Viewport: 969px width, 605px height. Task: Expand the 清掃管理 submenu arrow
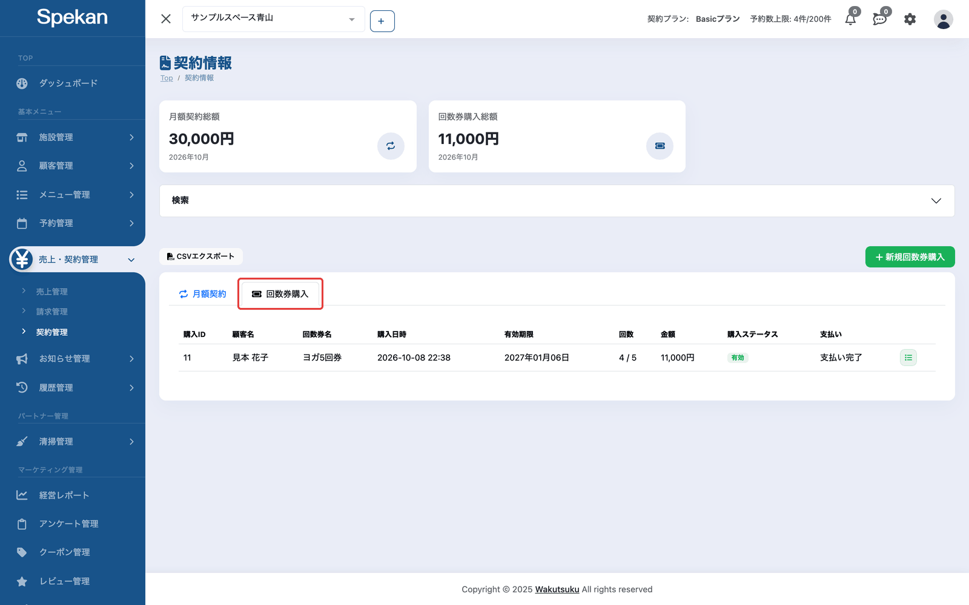[131, 442]
